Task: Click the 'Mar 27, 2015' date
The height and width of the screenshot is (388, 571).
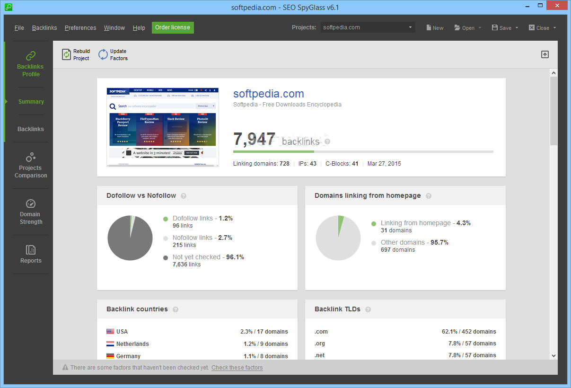Action: [x=384, y=164]
